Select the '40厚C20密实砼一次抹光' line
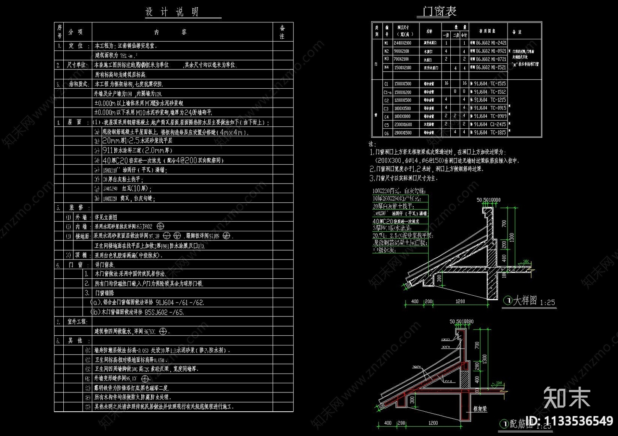Viewport: 618px width, 436px height. (x=132, y=160)
